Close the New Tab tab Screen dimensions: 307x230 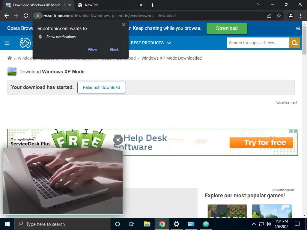click(141, 5)
